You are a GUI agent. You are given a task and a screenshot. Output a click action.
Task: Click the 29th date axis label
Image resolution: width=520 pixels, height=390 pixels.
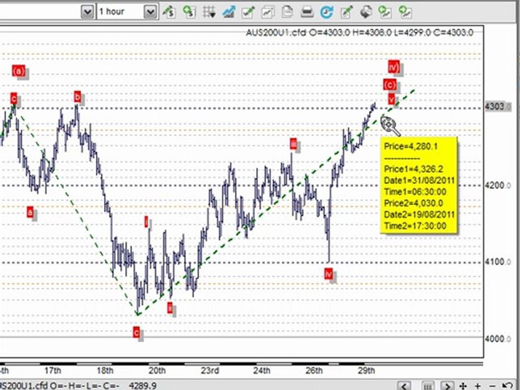[366, 370]
